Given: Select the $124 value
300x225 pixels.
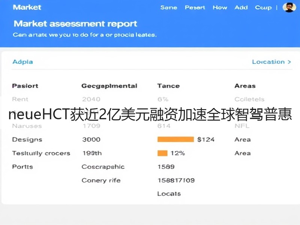Looking at the screenshot, I should click(205, 139).
